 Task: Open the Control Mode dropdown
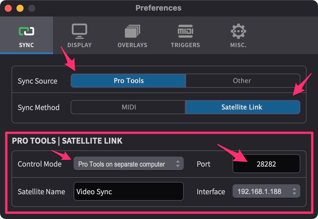click(x=129, y=164)
